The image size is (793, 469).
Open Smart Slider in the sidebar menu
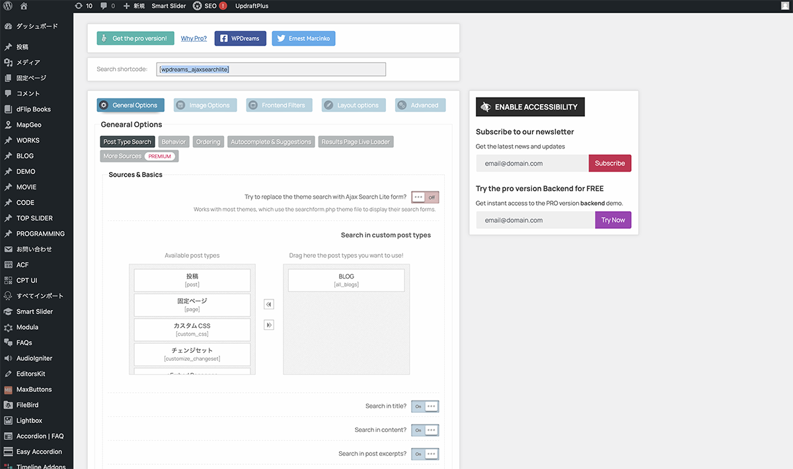(34, 311)
